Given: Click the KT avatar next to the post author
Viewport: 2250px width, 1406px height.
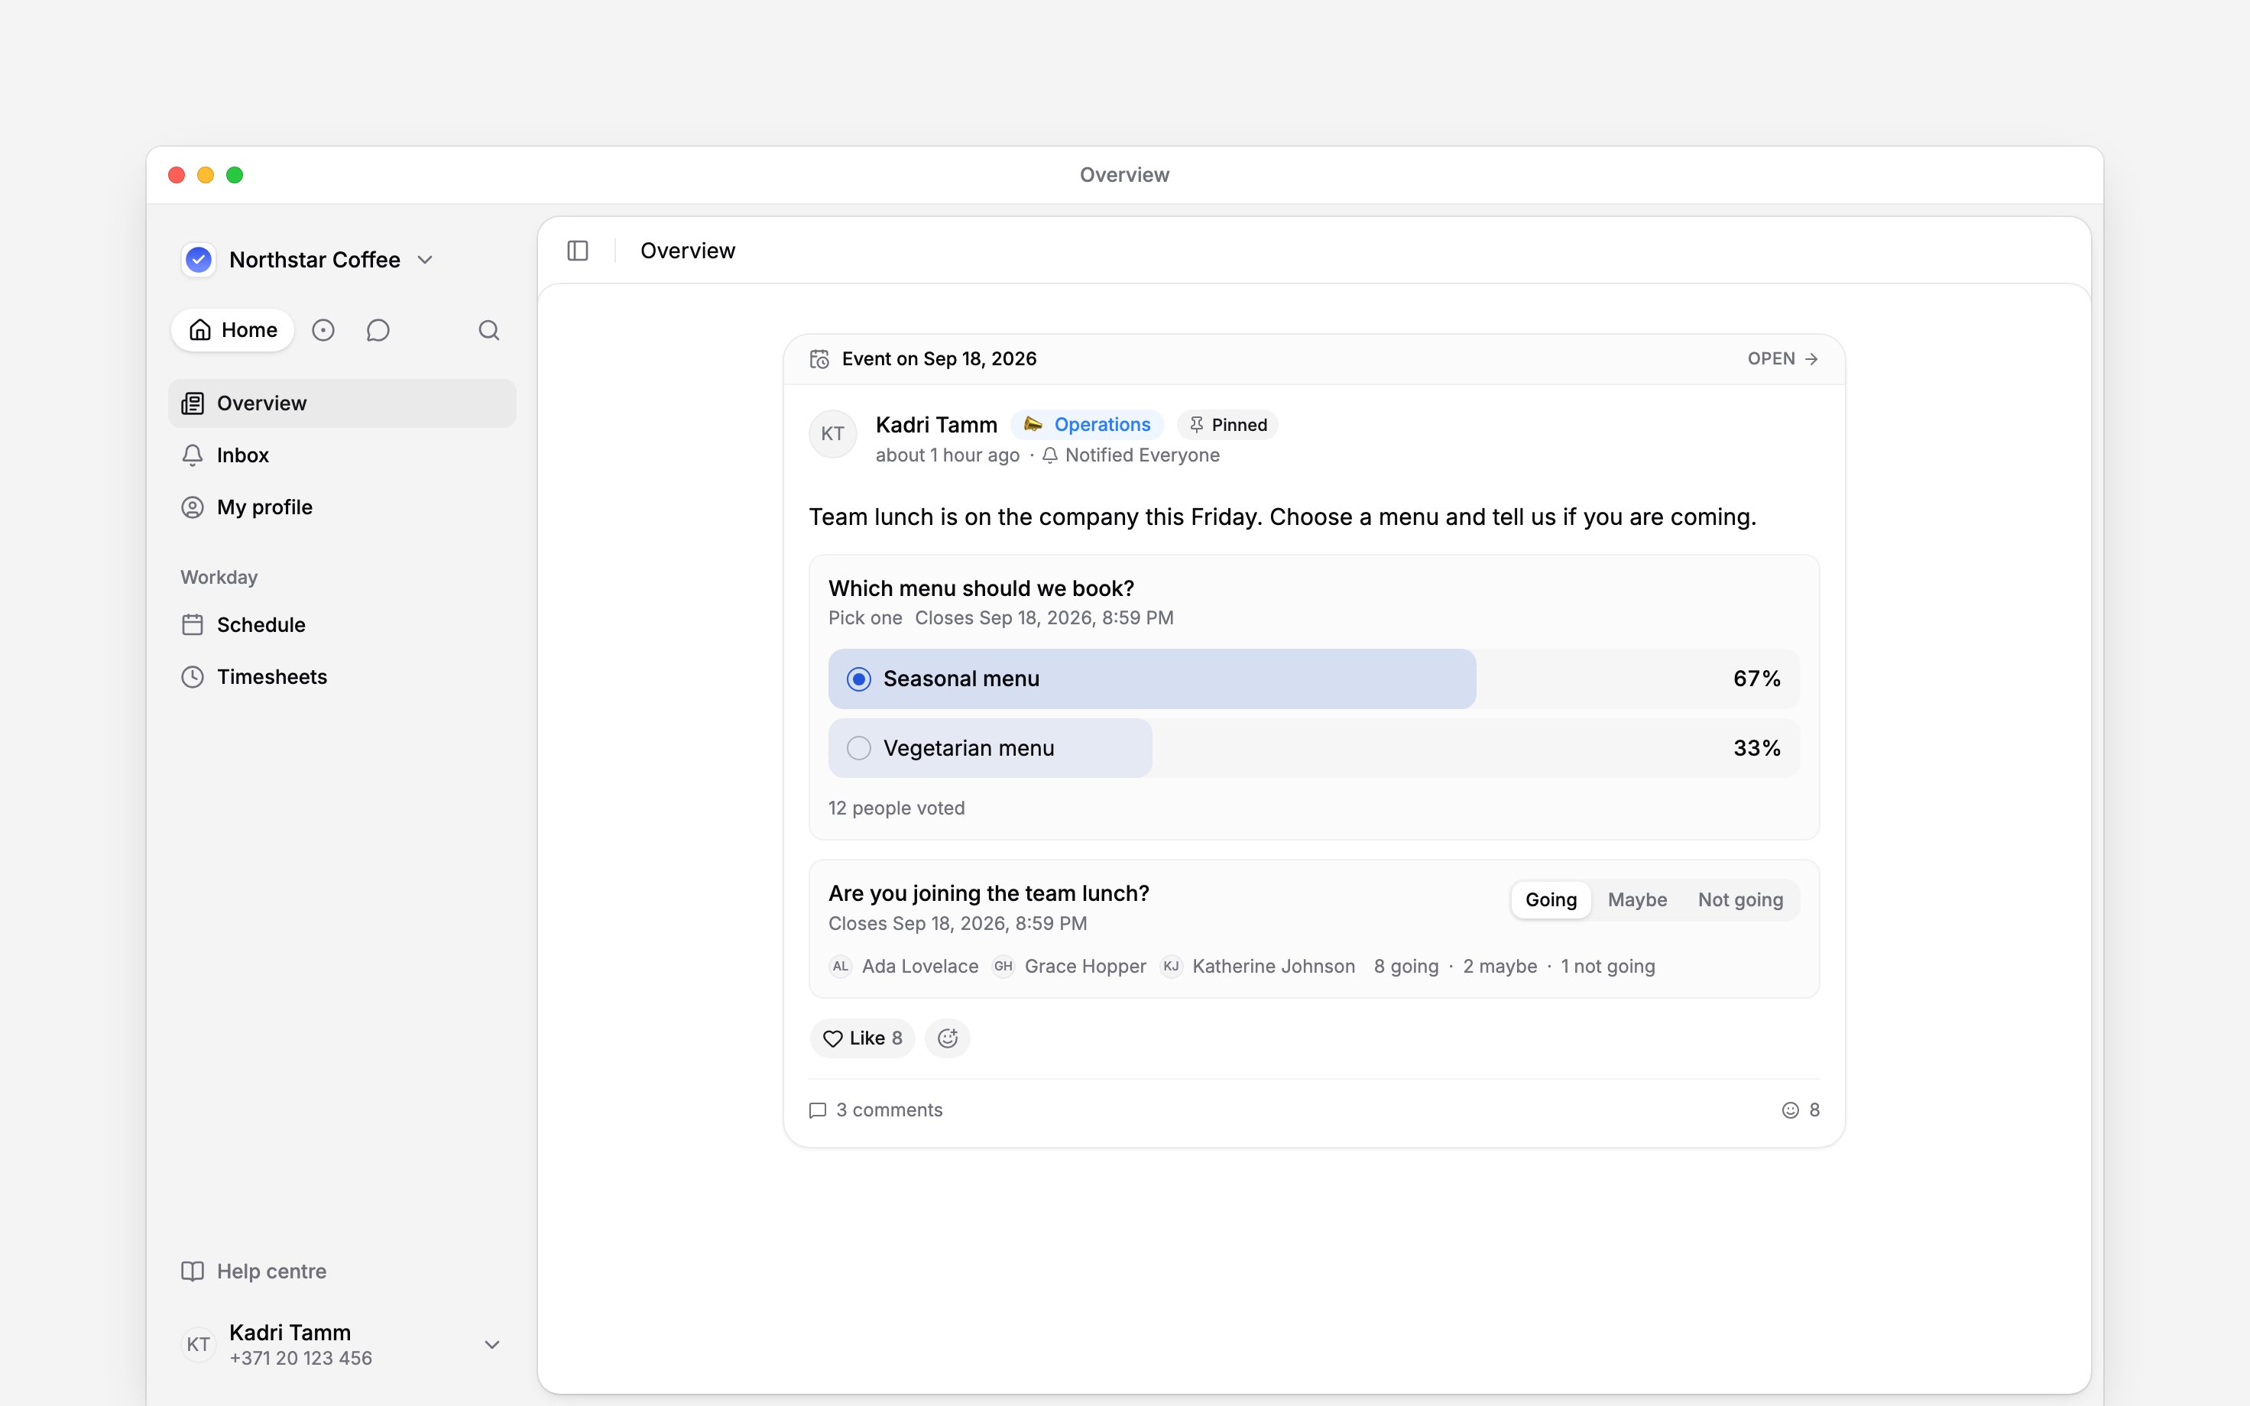Looking at the screenshot, I should click(832, 434).
